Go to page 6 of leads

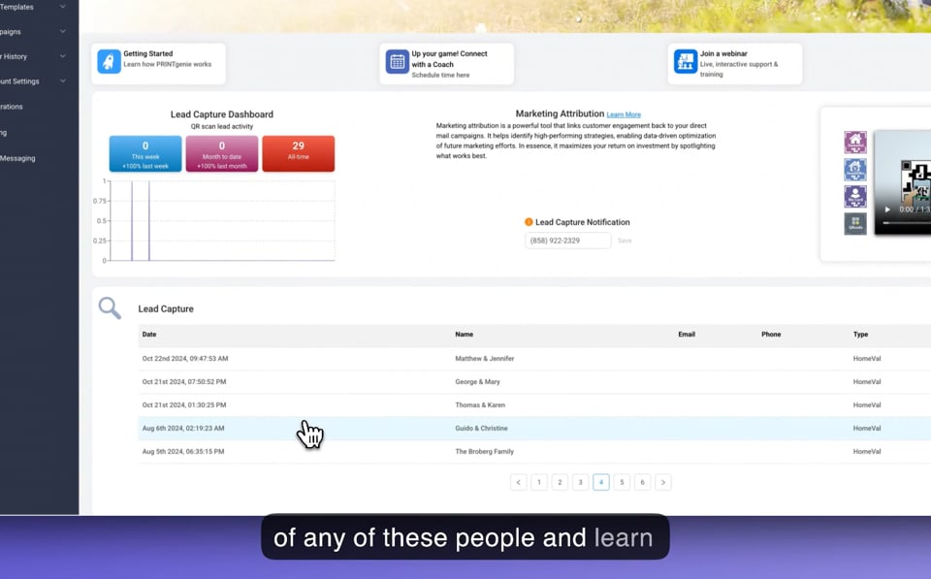(x=642, y=482)
